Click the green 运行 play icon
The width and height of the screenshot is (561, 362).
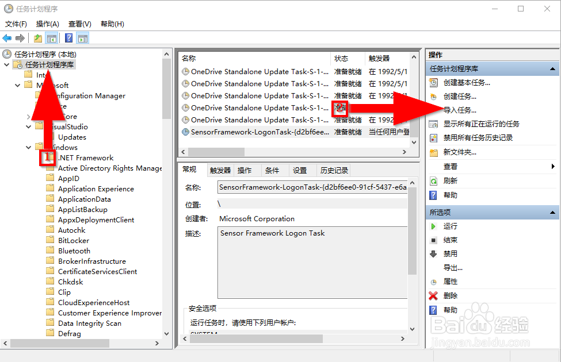click(433, 226)
